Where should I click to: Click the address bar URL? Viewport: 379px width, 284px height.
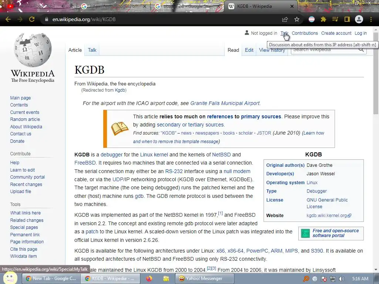click(84, 19)
